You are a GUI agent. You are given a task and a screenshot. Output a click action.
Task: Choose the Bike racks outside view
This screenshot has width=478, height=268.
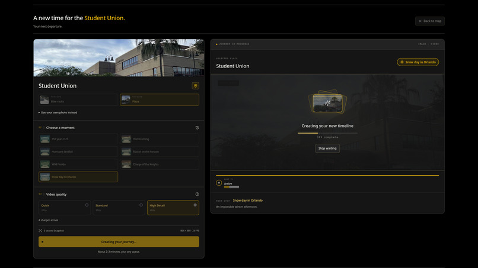[78, 100]
